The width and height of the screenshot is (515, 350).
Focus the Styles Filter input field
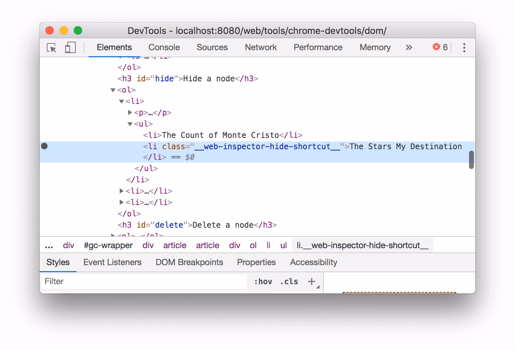pos(144,281)
